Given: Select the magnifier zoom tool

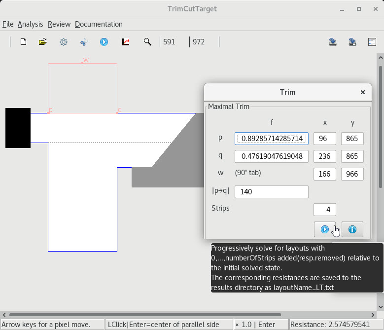Looking at the screenshot, I should 147,42.
